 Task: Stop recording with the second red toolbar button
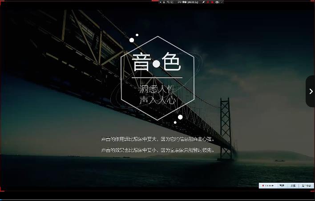(212, 2)
